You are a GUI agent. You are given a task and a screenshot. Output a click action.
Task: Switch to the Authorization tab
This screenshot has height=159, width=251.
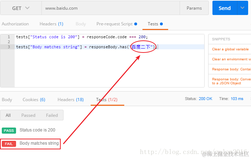coord(15,24)
